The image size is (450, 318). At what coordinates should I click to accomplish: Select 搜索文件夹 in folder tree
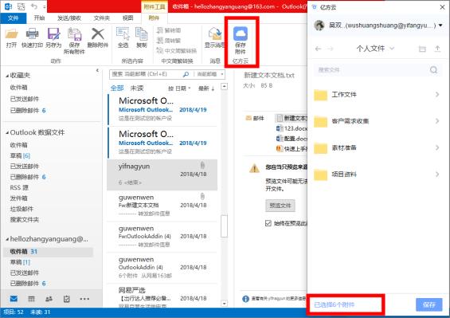[x=25, y=220]
